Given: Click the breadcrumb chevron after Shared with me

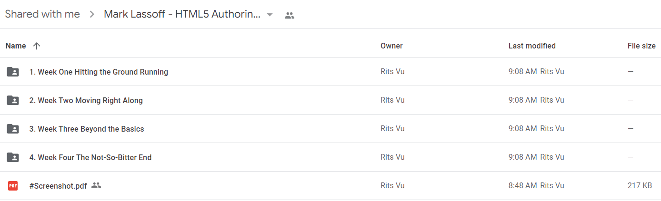Looking at the screenshot, I should [92, 15].
